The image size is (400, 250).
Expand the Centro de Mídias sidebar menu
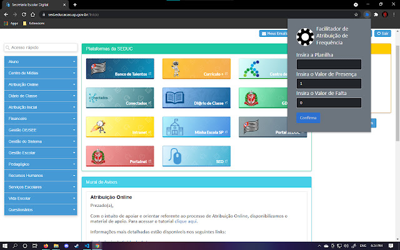click(x=41, y=73)
